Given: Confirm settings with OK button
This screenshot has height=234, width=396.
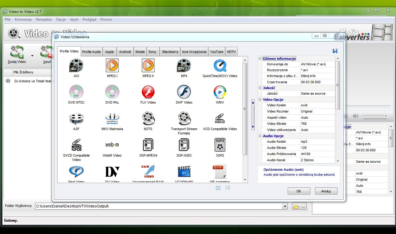Looking at the screenshot, I should pos(299,191).
